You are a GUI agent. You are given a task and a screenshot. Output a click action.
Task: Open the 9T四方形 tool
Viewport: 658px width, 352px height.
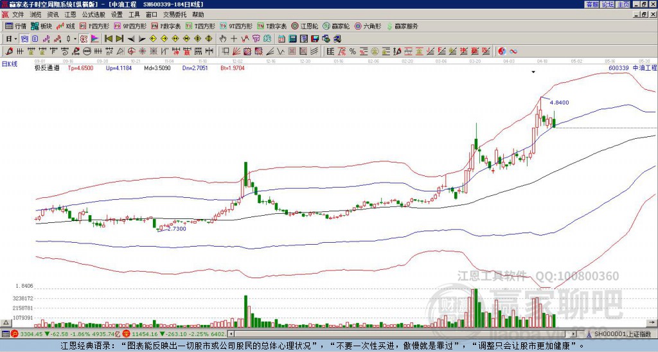pyautogui.click(x=236, y=26)
